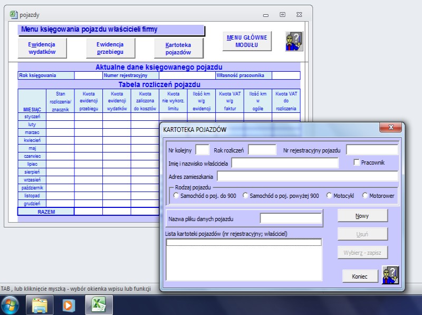The image size is (422, 315).
Task: Open Windows Start menu orb
Action: 10,304
